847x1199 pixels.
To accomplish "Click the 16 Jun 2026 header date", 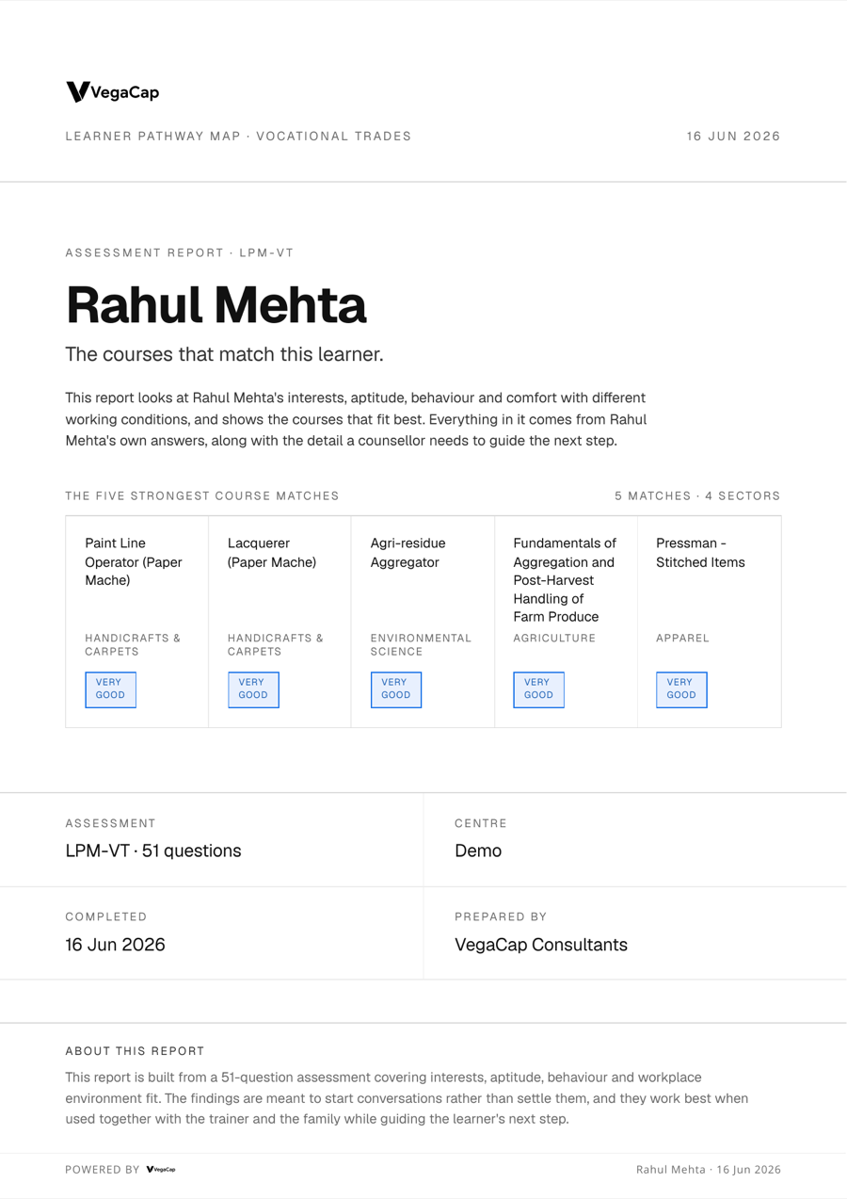I will [733, 136].
